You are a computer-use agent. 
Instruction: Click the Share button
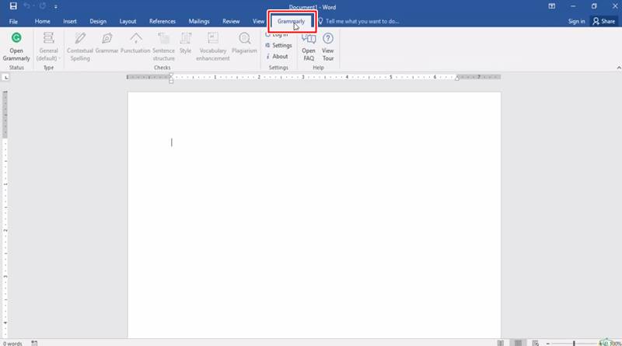[604, 22]
